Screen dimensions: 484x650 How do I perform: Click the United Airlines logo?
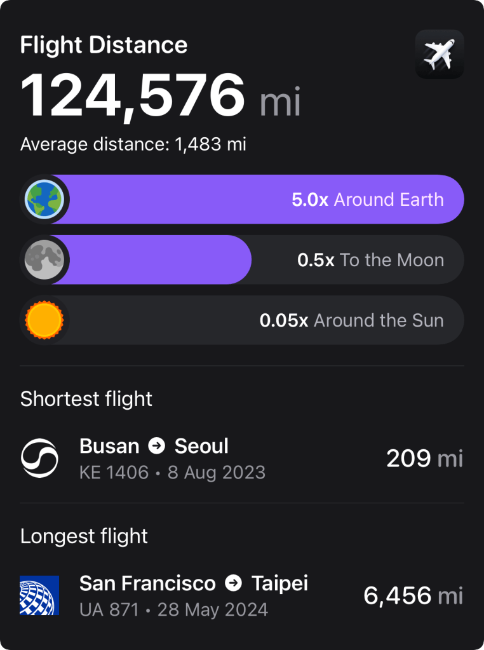[39, 595]
